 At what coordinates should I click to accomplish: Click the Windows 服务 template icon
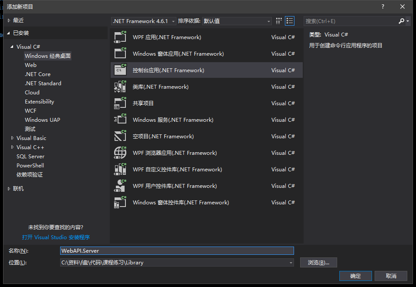point(120,120)
